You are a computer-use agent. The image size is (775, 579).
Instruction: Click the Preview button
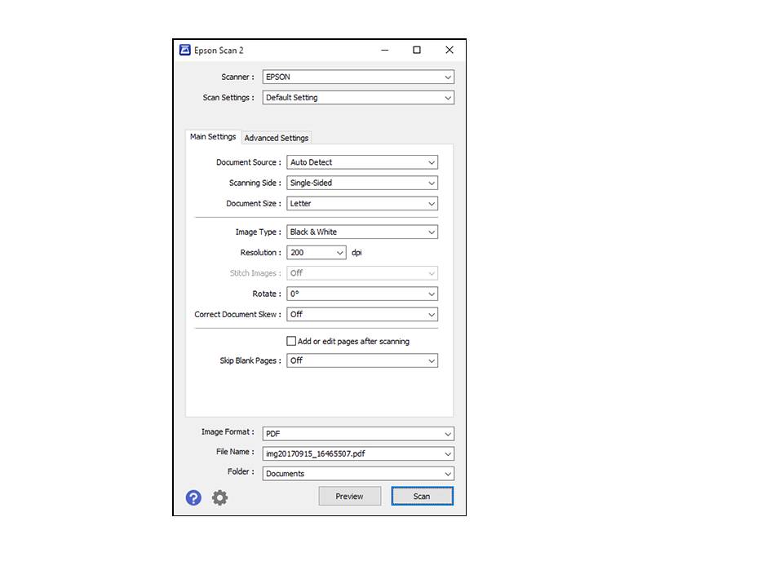click(349, 496)
